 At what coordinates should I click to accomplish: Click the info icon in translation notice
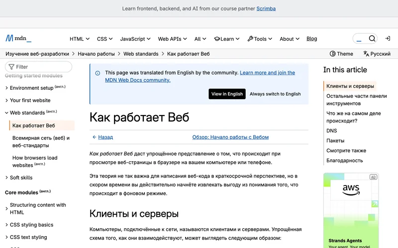point(98,73)
